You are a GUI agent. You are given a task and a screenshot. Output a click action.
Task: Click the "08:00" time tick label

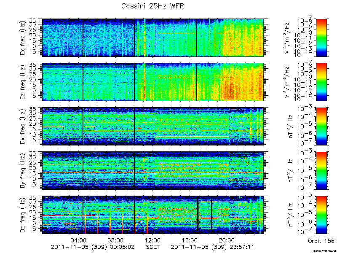click(x=116, y=240)
